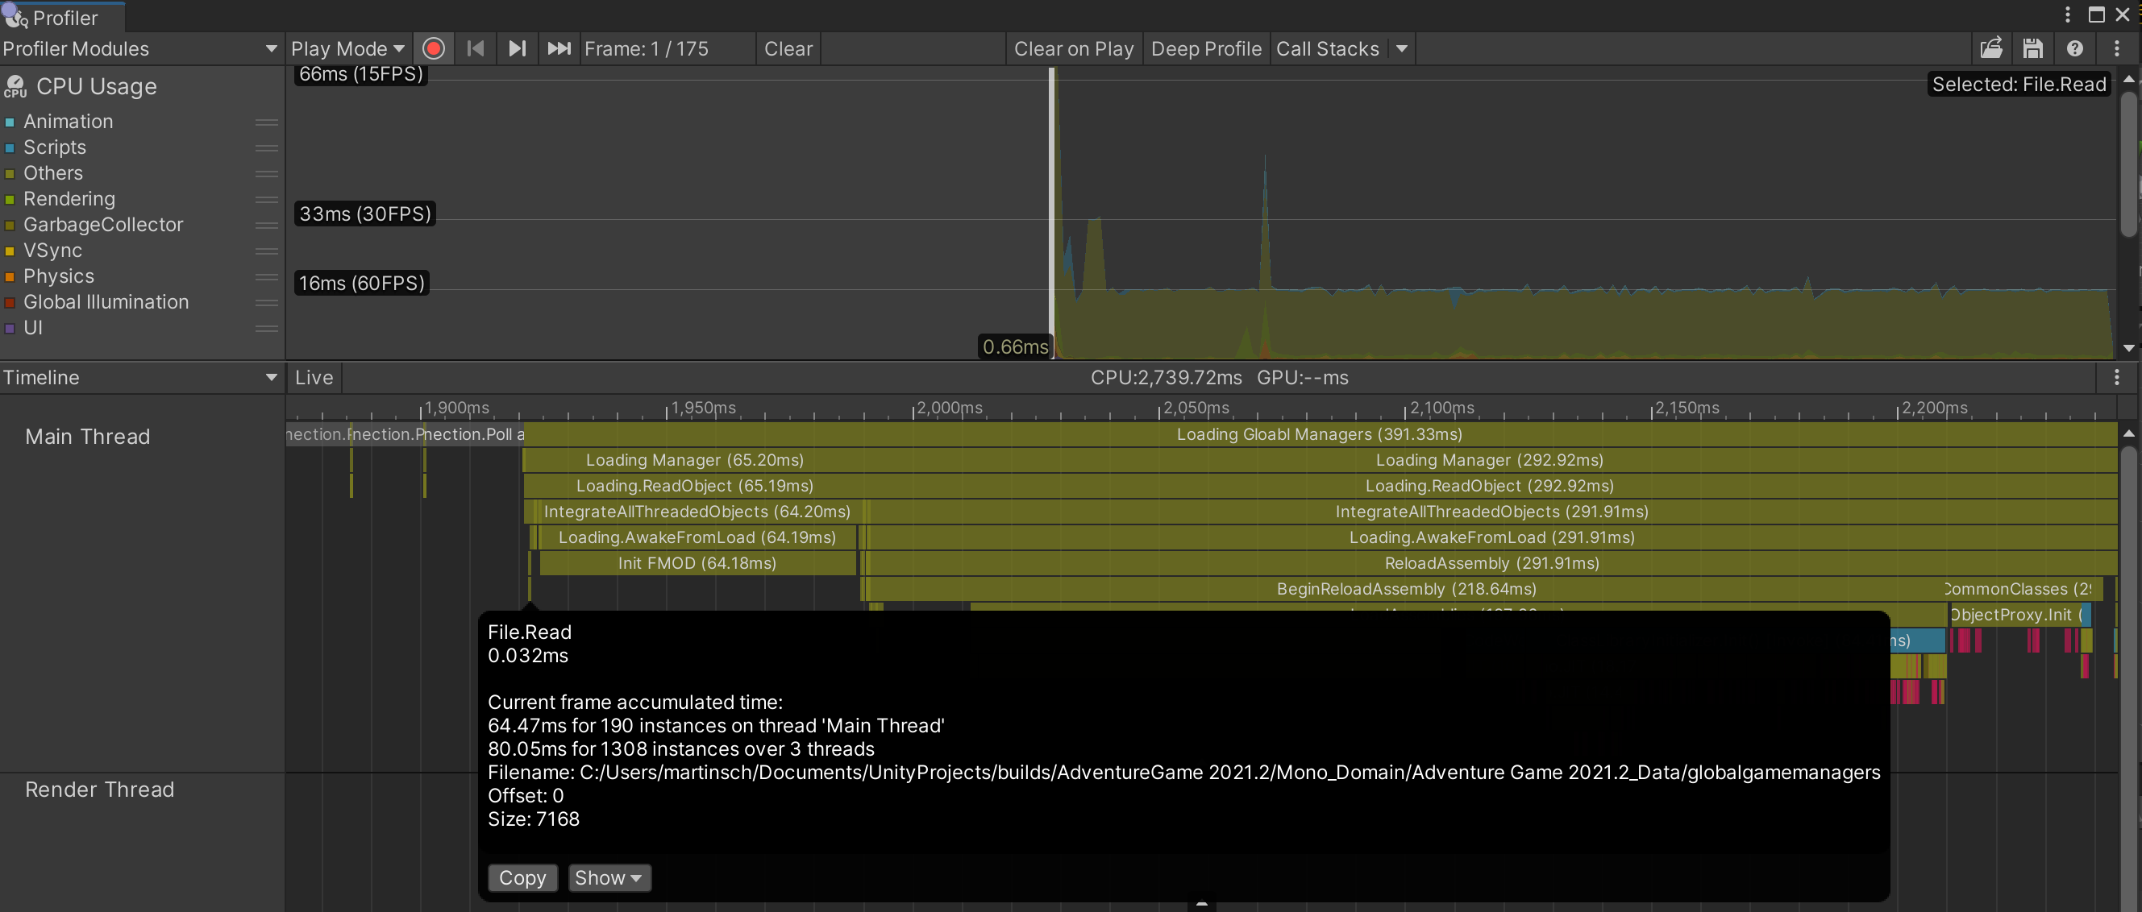Toggle the Deep Profile option
2142x912 pixels.
coord(1206,49)
